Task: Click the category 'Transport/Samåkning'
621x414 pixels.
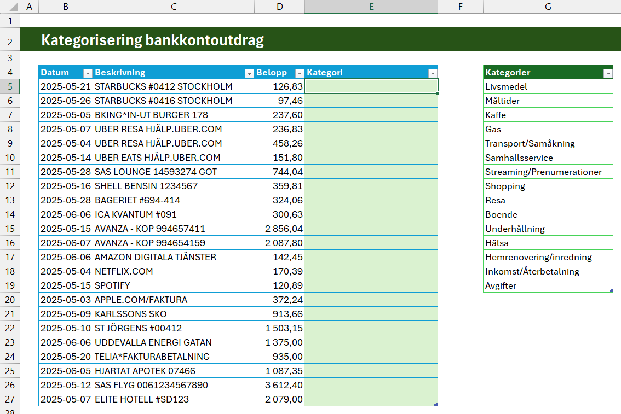Action: pos(548,143)
